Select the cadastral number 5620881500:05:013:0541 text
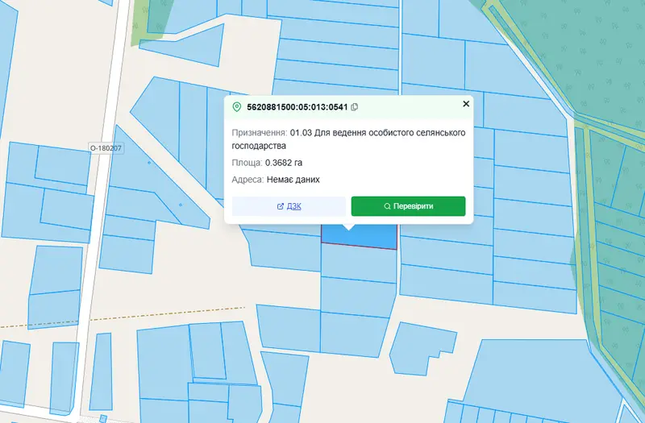The height and width of the screenshot is (423, 645). [x=298, y=107]
